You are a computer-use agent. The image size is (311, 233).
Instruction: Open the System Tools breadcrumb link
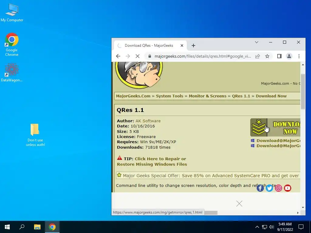point(169,96)
